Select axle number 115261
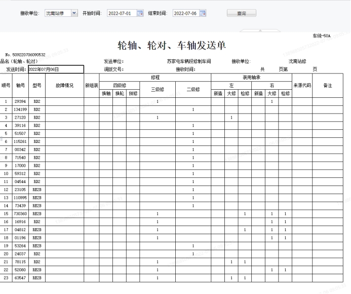 tap(20, 141)
